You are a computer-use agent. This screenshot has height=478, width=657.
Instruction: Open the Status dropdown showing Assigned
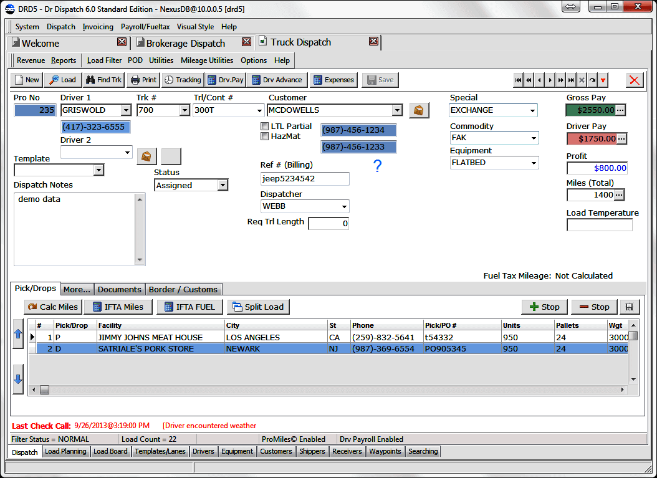point(224,185)
